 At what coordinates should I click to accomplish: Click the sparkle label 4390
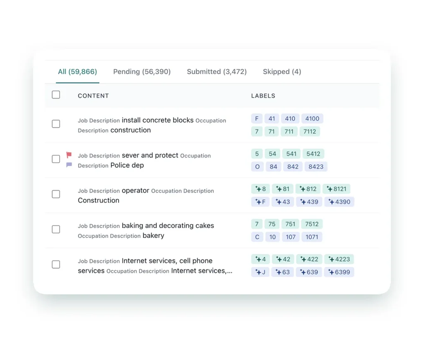click(x=339, y=202)
